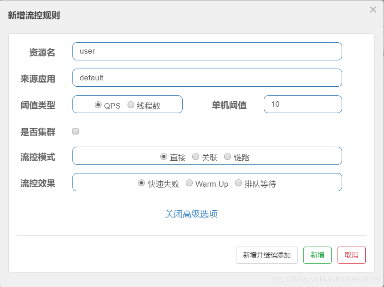Click the 来源应用 field showing default
This screenshot has width=384, height=287.
(x=207, y=78)
